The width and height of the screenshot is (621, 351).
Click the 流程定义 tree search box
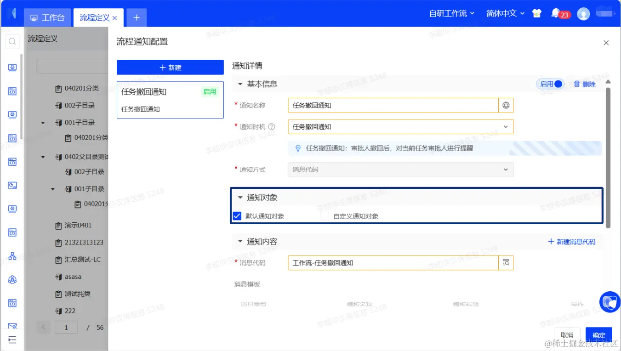72,67
